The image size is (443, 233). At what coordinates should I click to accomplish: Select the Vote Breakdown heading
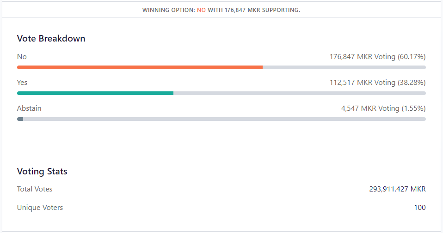pyautogui.click(x=51, y=39)
